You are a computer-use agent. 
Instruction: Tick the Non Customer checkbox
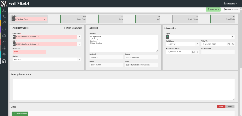(x=65, y=28)
